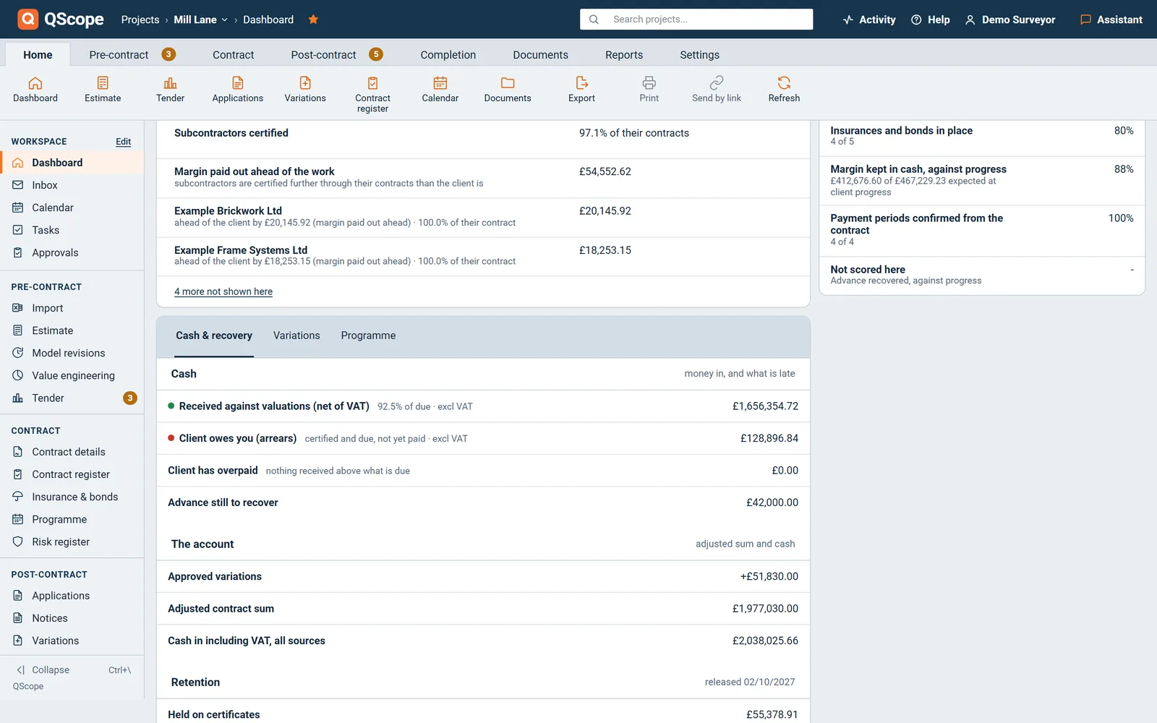Click the Dashboard ribbon home icon
The width and height of the screenshot is (1157, 723).
tap(35, 90)
